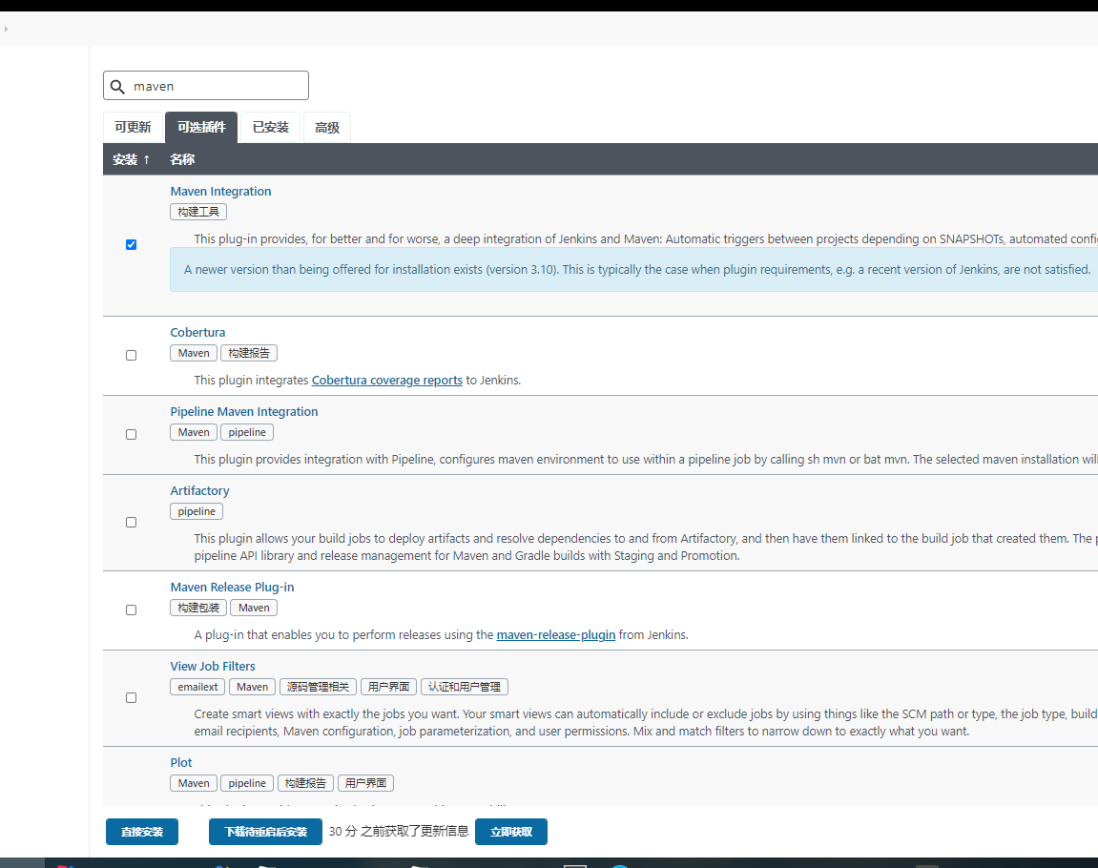
Task: Open the Maven Integration plugin link
Action: [220, 191]
